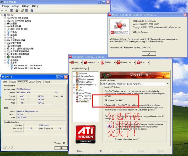This screenshot has width=188, height=156.
Task: Select the VPU Recover icon in Catalyst tree
Action: [77, 96]
